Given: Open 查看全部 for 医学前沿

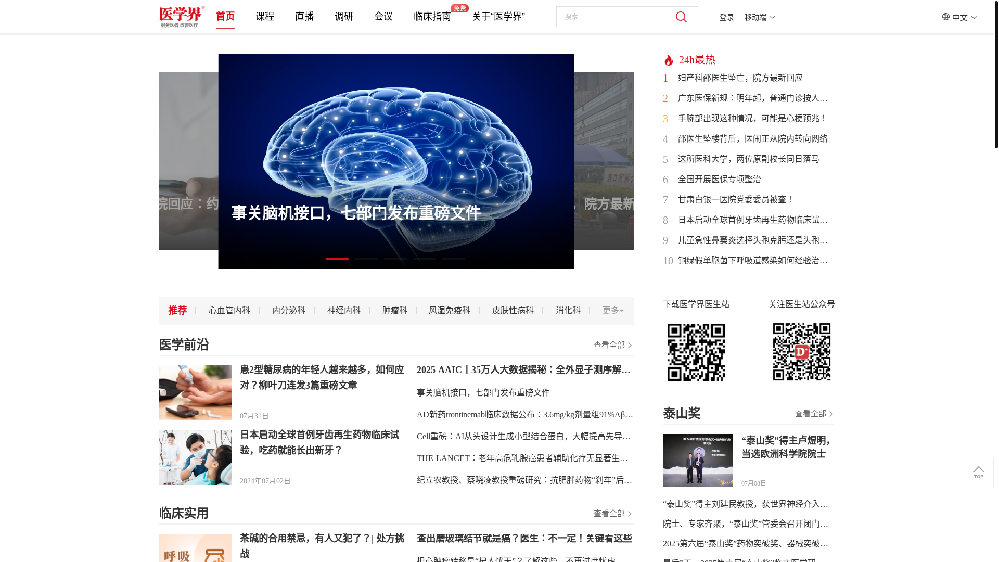Looking at the screenshot, I should click(613, 345).
